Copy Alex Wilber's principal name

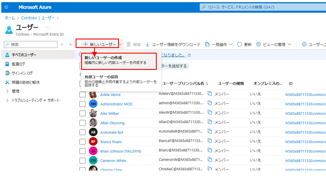pos(210,112)
